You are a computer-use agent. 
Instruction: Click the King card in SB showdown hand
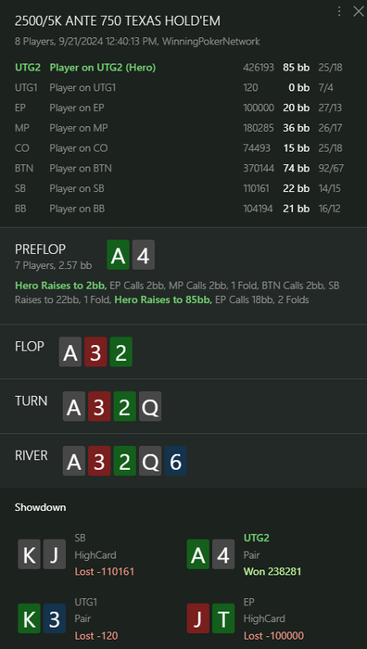click(30, 554)
